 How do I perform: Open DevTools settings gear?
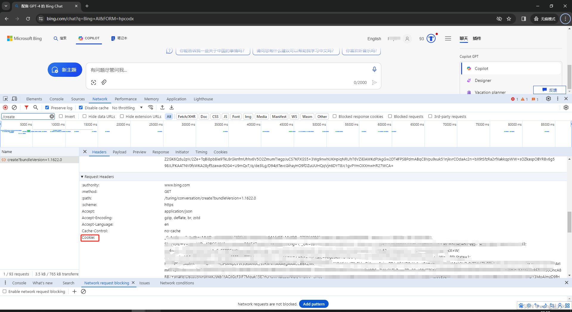point(548,99)
